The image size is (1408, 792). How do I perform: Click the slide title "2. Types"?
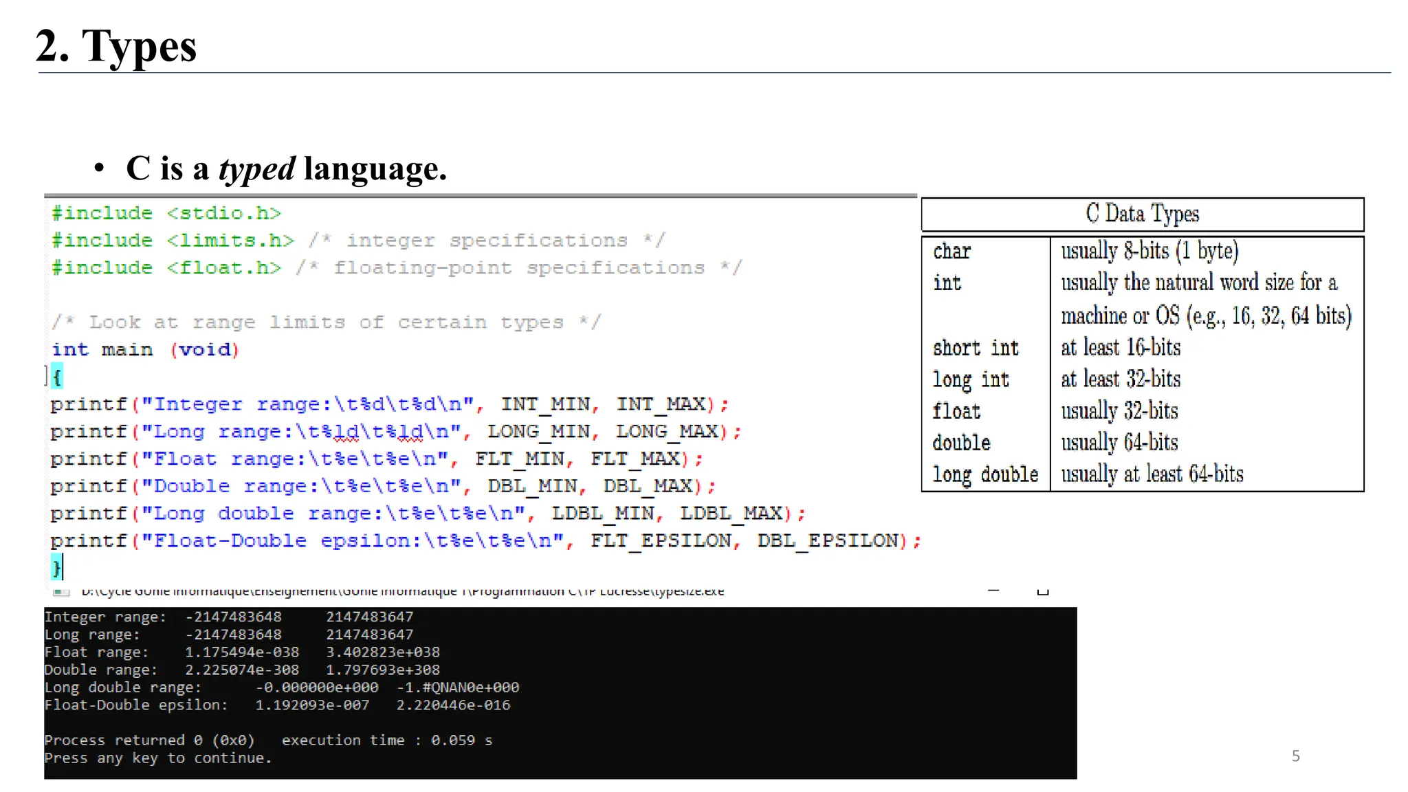pyautogui.click(x=116, y=46)
